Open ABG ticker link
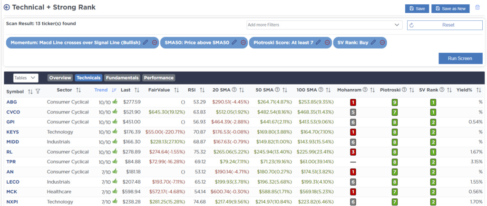Image resolution: width=487 pixels, height=206 pixels. point(11,102)
